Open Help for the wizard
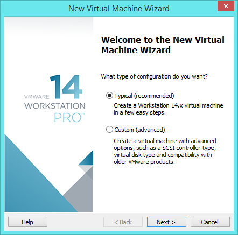The height and width of the screenshot is (235, 238). point(27,222)
